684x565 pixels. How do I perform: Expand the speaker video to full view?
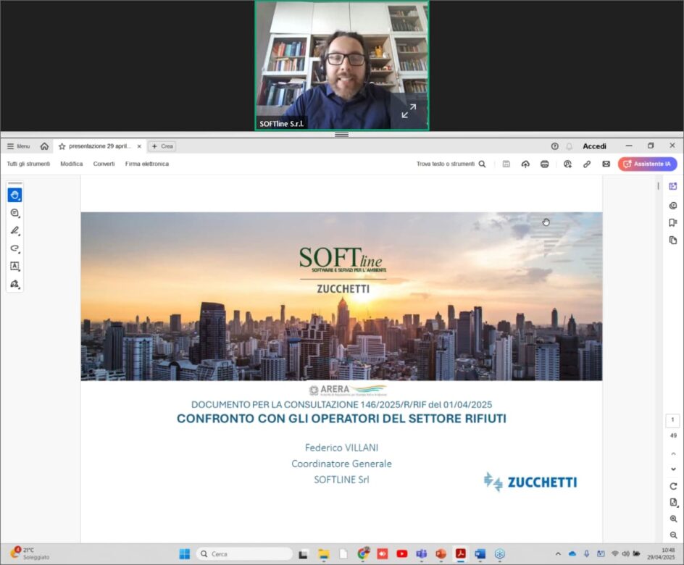409,111
